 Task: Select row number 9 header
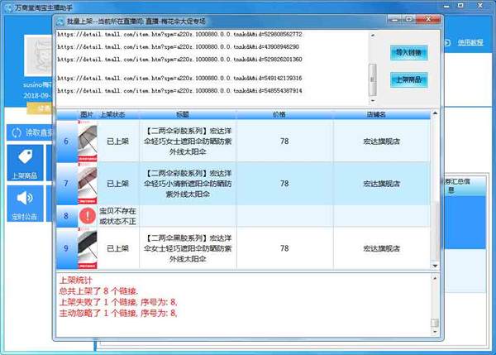click(x=66, y=248)
